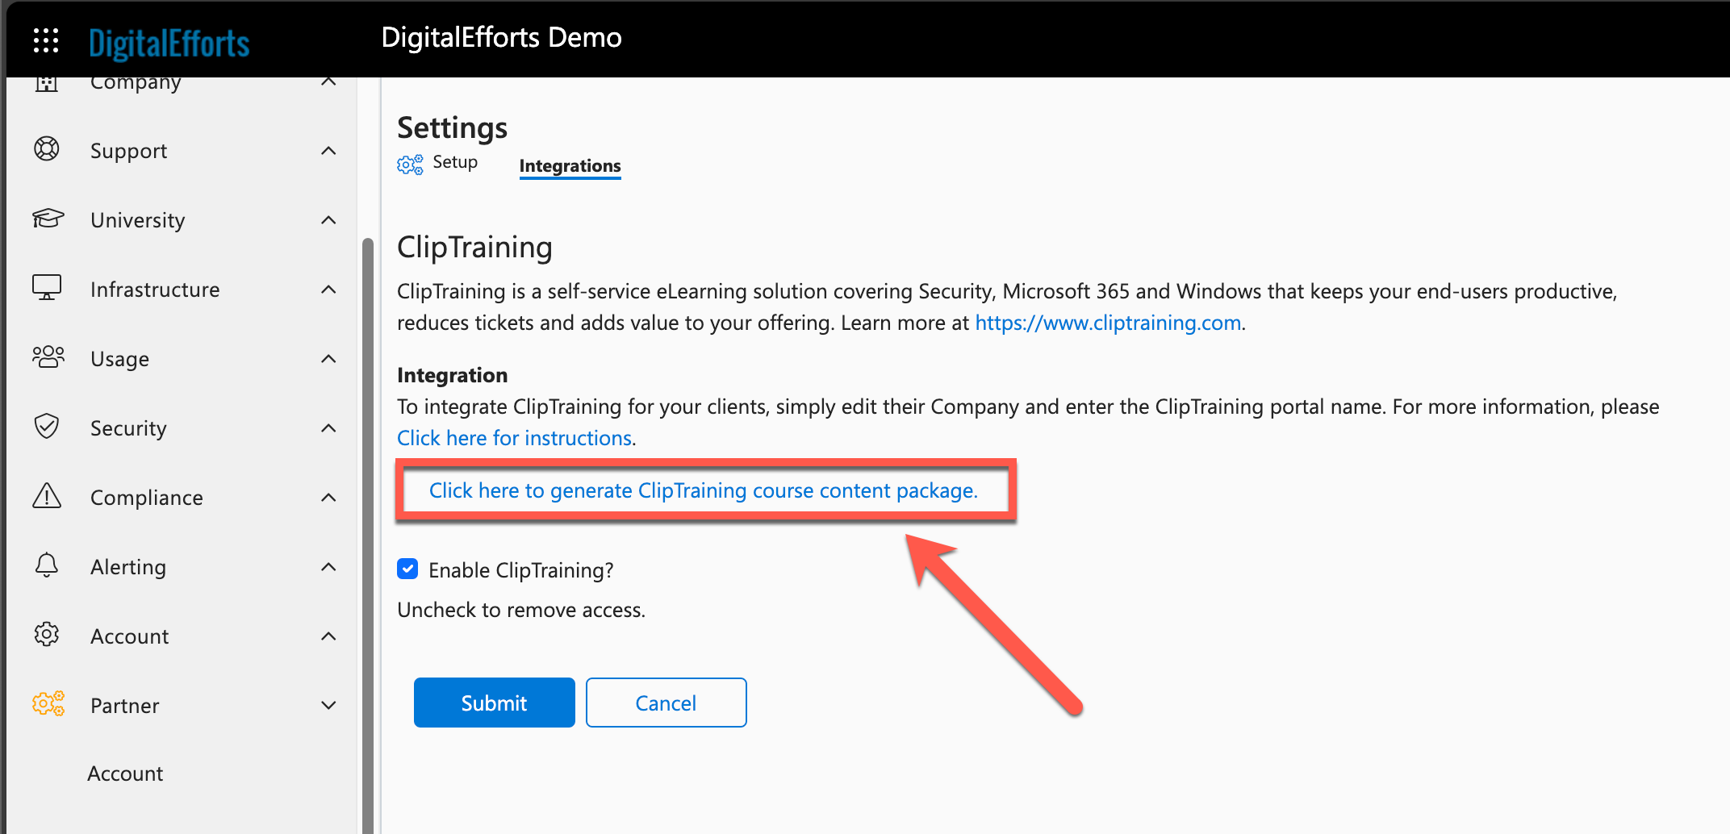Expand the Security section chevron
Image resolution: width=1730 pixels, height=834 pixels.
(328, 428)
